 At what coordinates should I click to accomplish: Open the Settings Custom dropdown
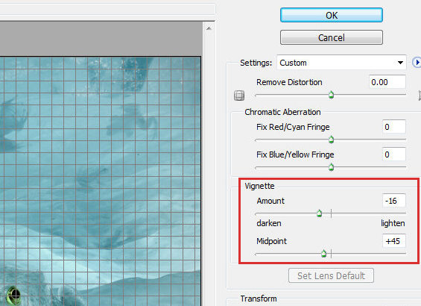(x=341, y=63)
